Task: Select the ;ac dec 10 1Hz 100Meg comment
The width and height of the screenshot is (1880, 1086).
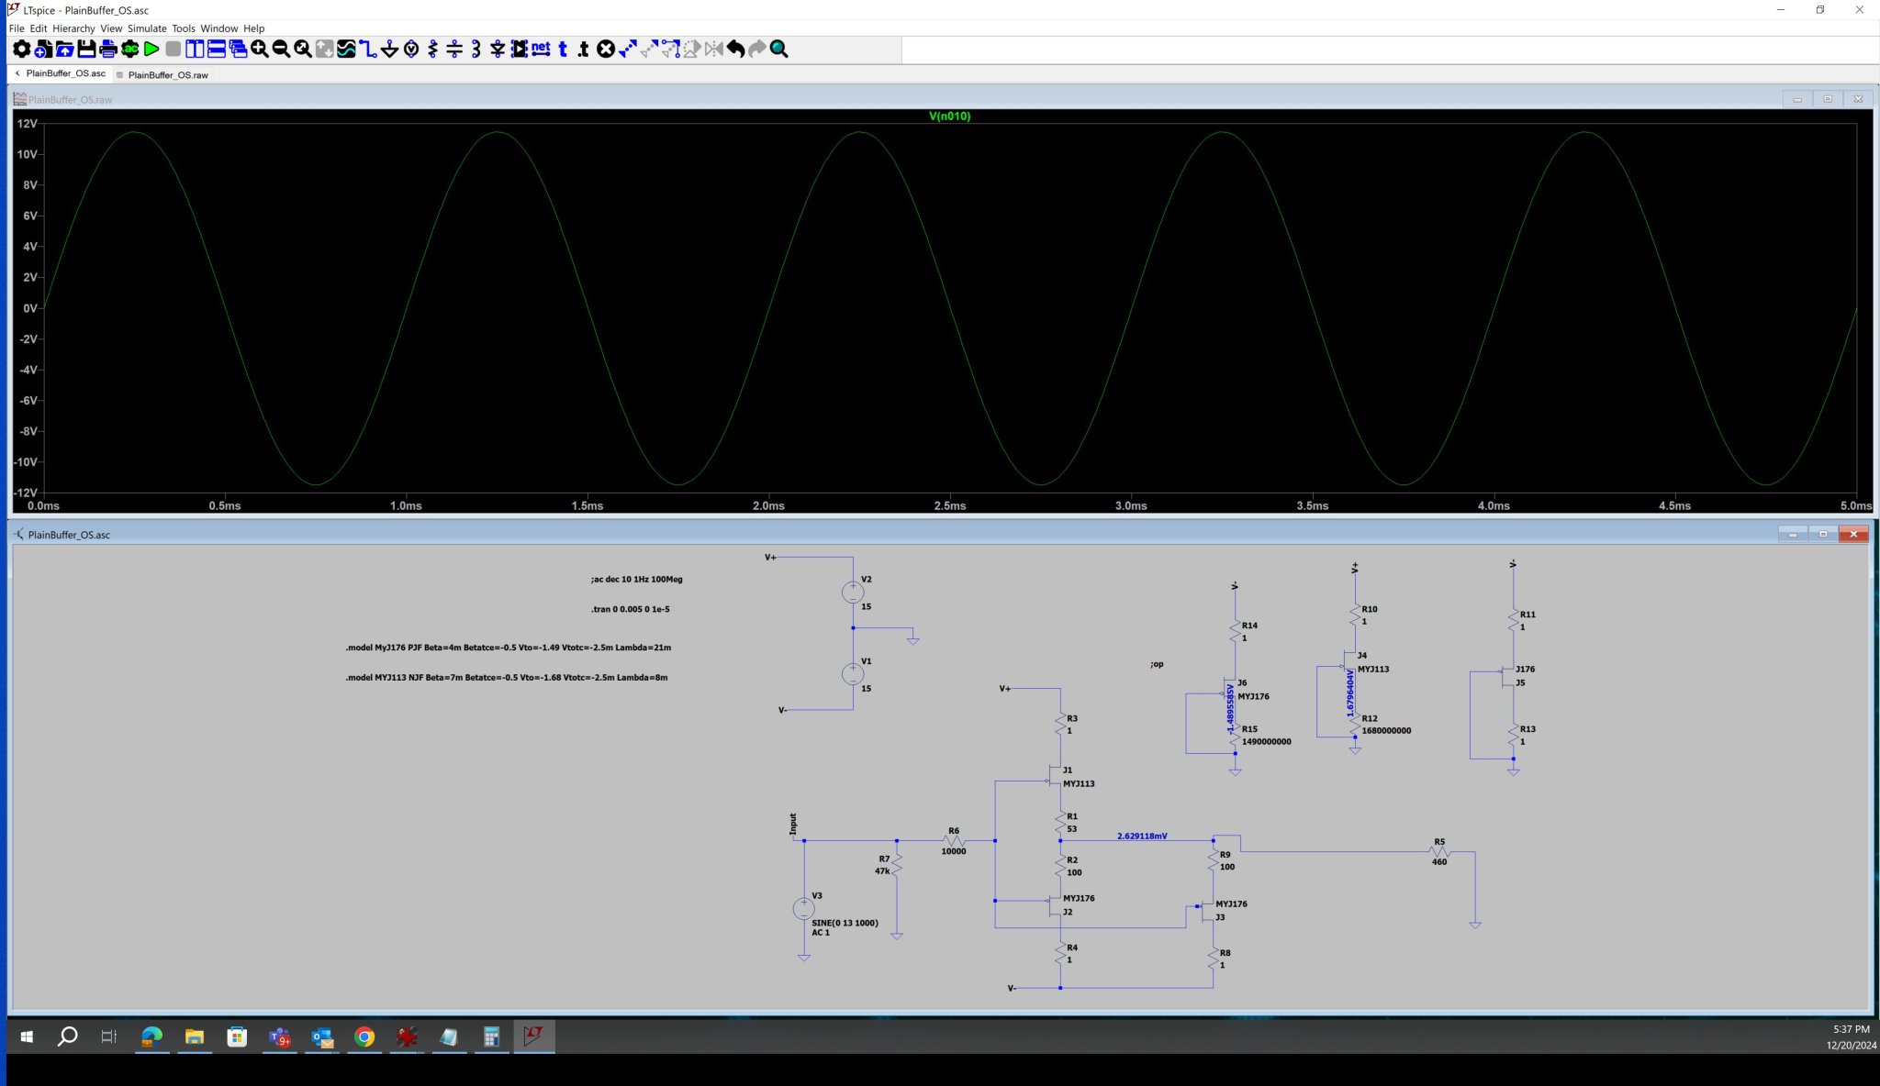Action: click(x=636, y=580)
